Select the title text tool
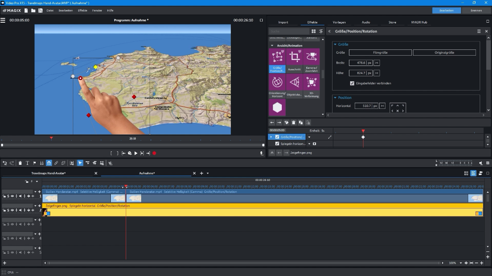This screenshot has height=276, width=492. (x=27, y=163)
